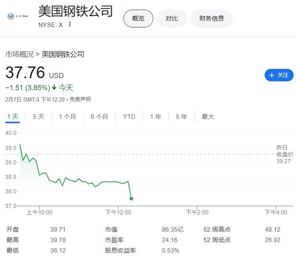This screenshot has height=259, width=296.
Task: Select the 5 年 chart range
Action: click(181, 117)
